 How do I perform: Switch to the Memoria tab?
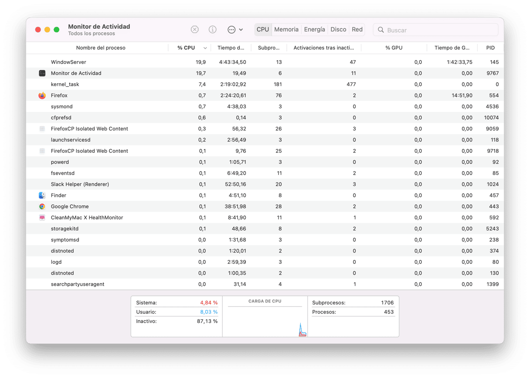286,30
